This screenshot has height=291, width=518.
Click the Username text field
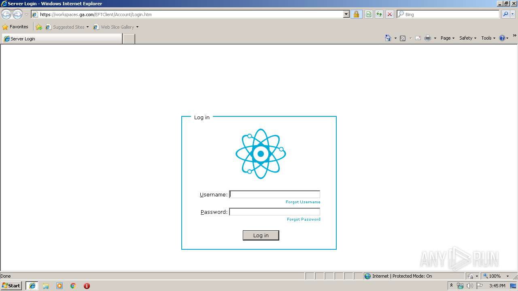coord(275,194)
